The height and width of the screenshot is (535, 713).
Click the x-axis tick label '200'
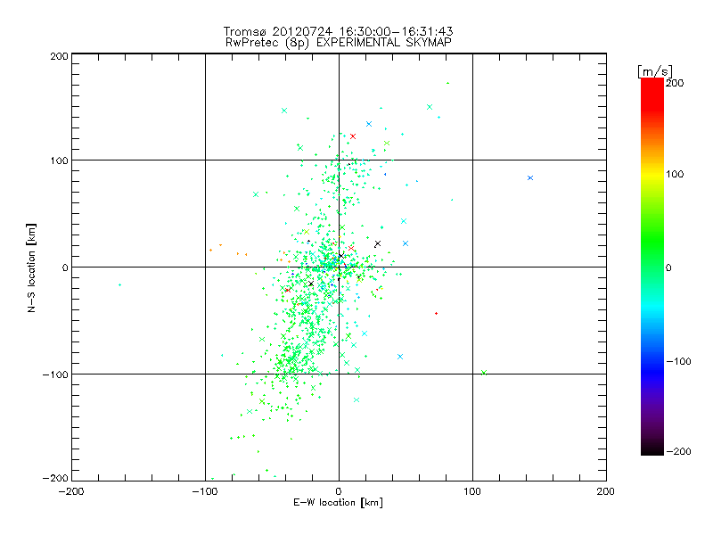click(x=606, y=491)
